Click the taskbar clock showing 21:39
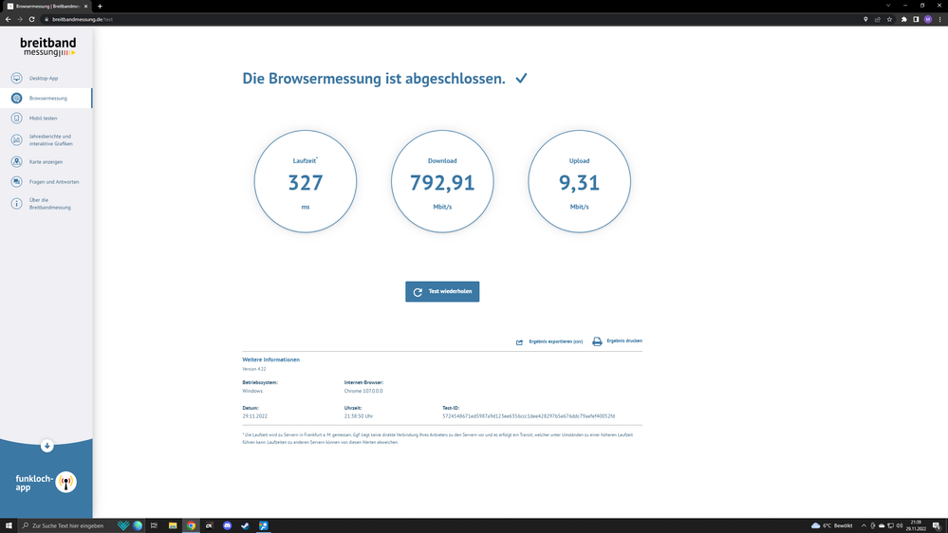 [x=916, y=525]
